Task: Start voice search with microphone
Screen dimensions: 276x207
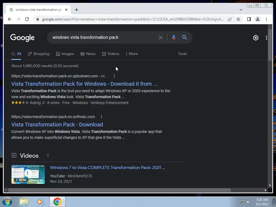Action: click(x=174, y=37)
